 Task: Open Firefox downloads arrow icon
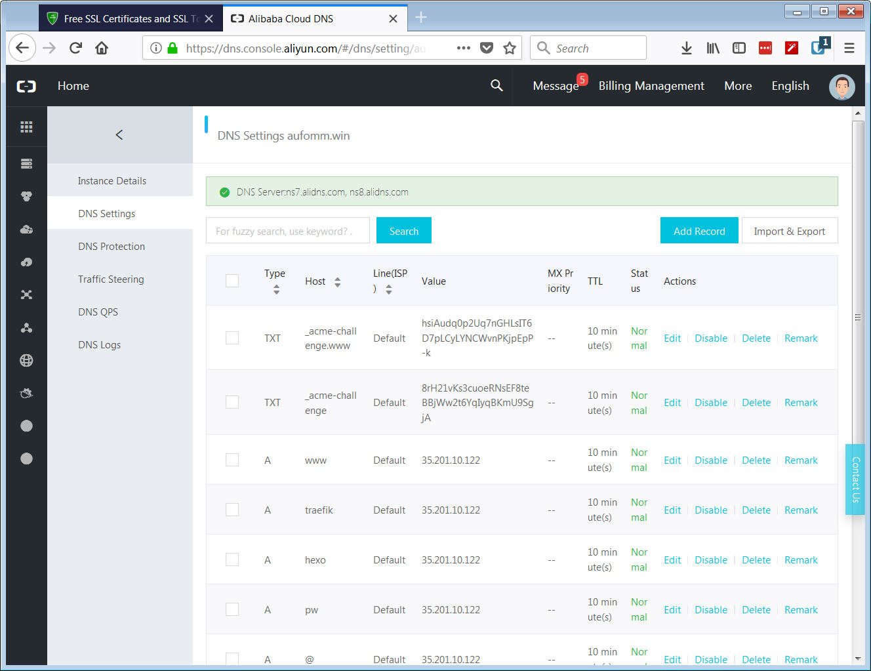pyautogui.click(x=686, y=48)
